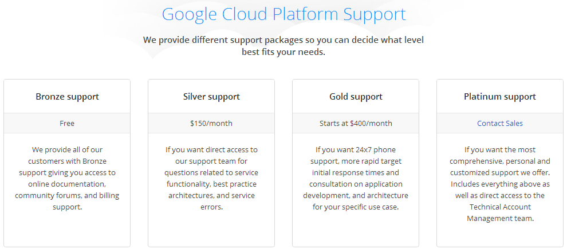567x249 pixels.
Task: Click the Google Cloud Platform Support heading
Action: point(284,14)
